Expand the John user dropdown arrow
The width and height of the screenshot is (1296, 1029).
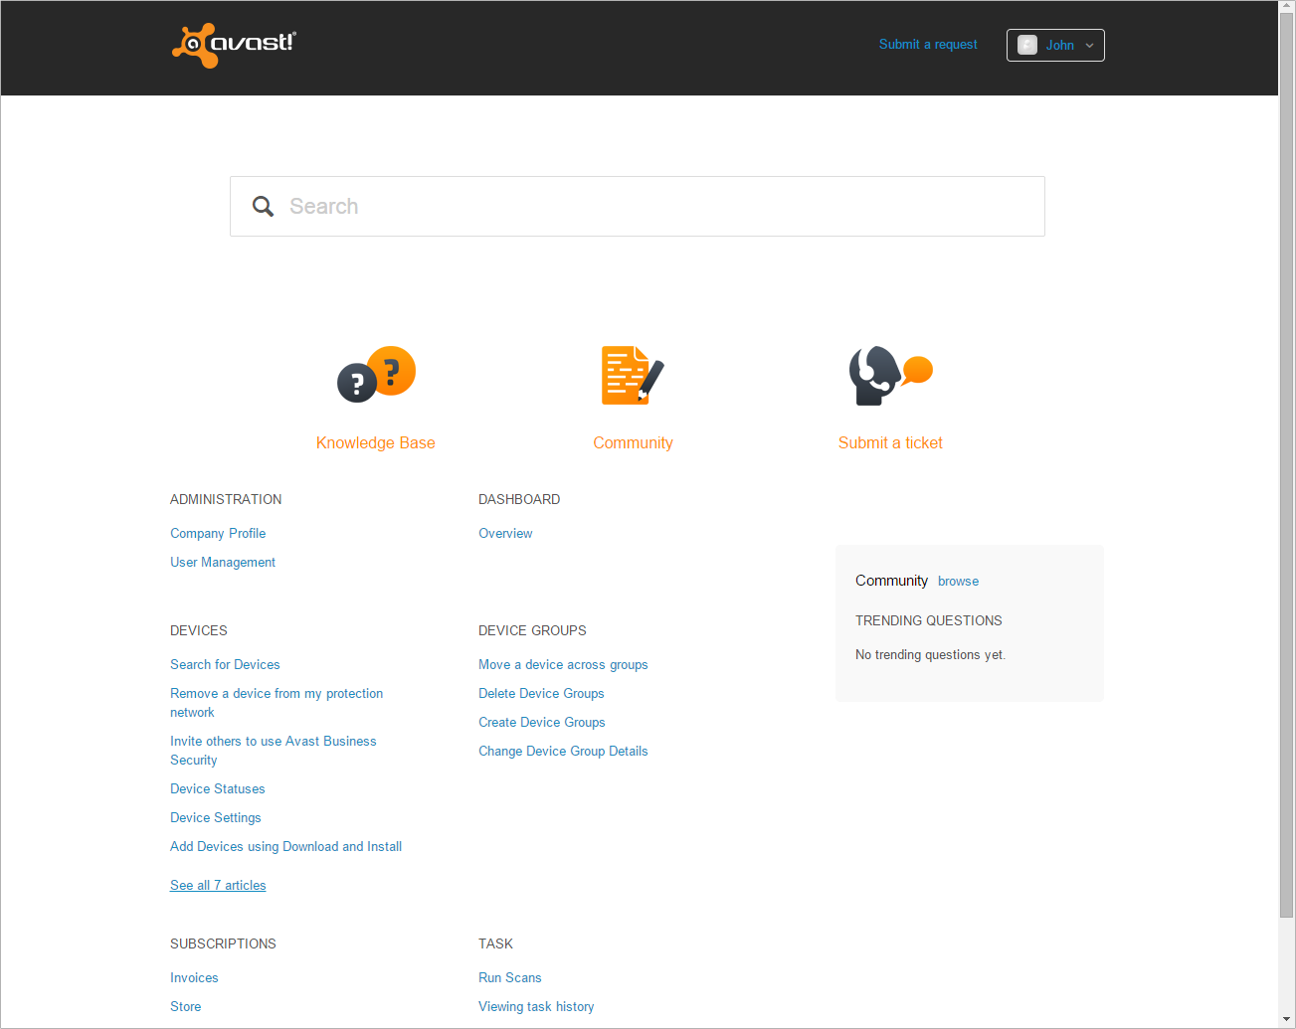coord(1089,46)
